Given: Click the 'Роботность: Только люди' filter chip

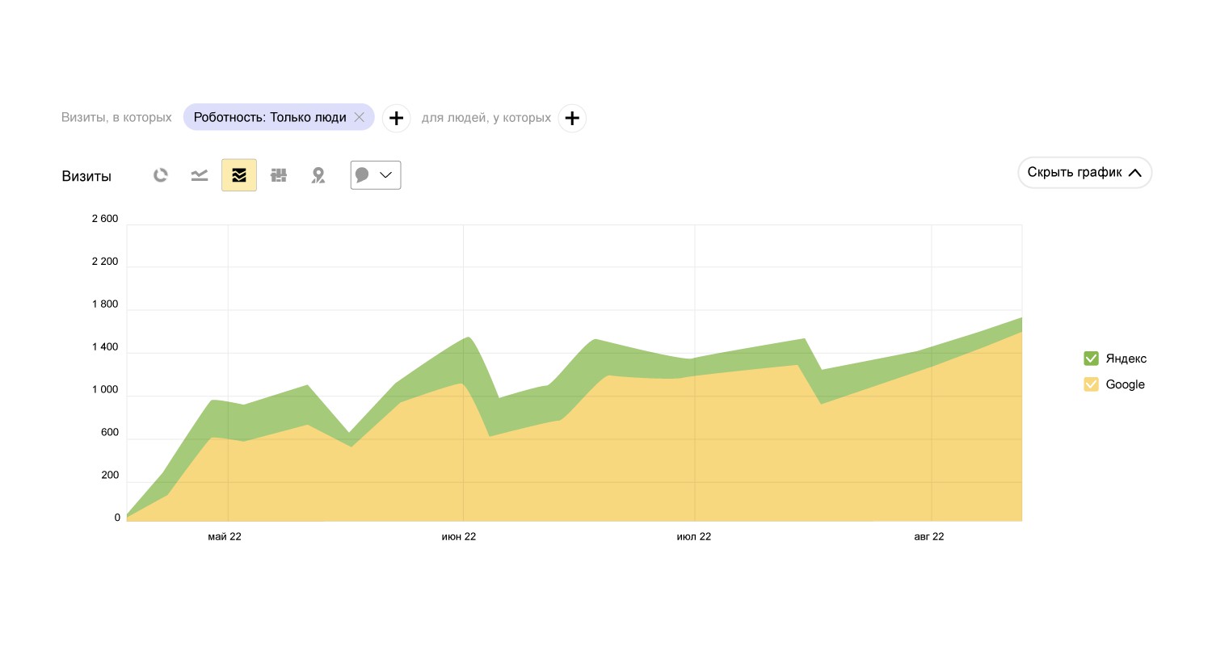Looking at the screenshot, I should pyautogui.click(x=270, y=117).
